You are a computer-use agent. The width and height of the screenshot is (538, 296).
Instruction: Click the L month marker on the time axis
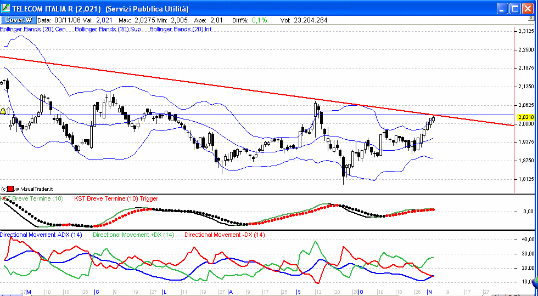coord(164,292)
